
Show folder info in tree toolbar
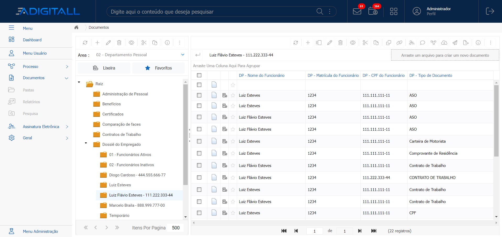(167, 43)
